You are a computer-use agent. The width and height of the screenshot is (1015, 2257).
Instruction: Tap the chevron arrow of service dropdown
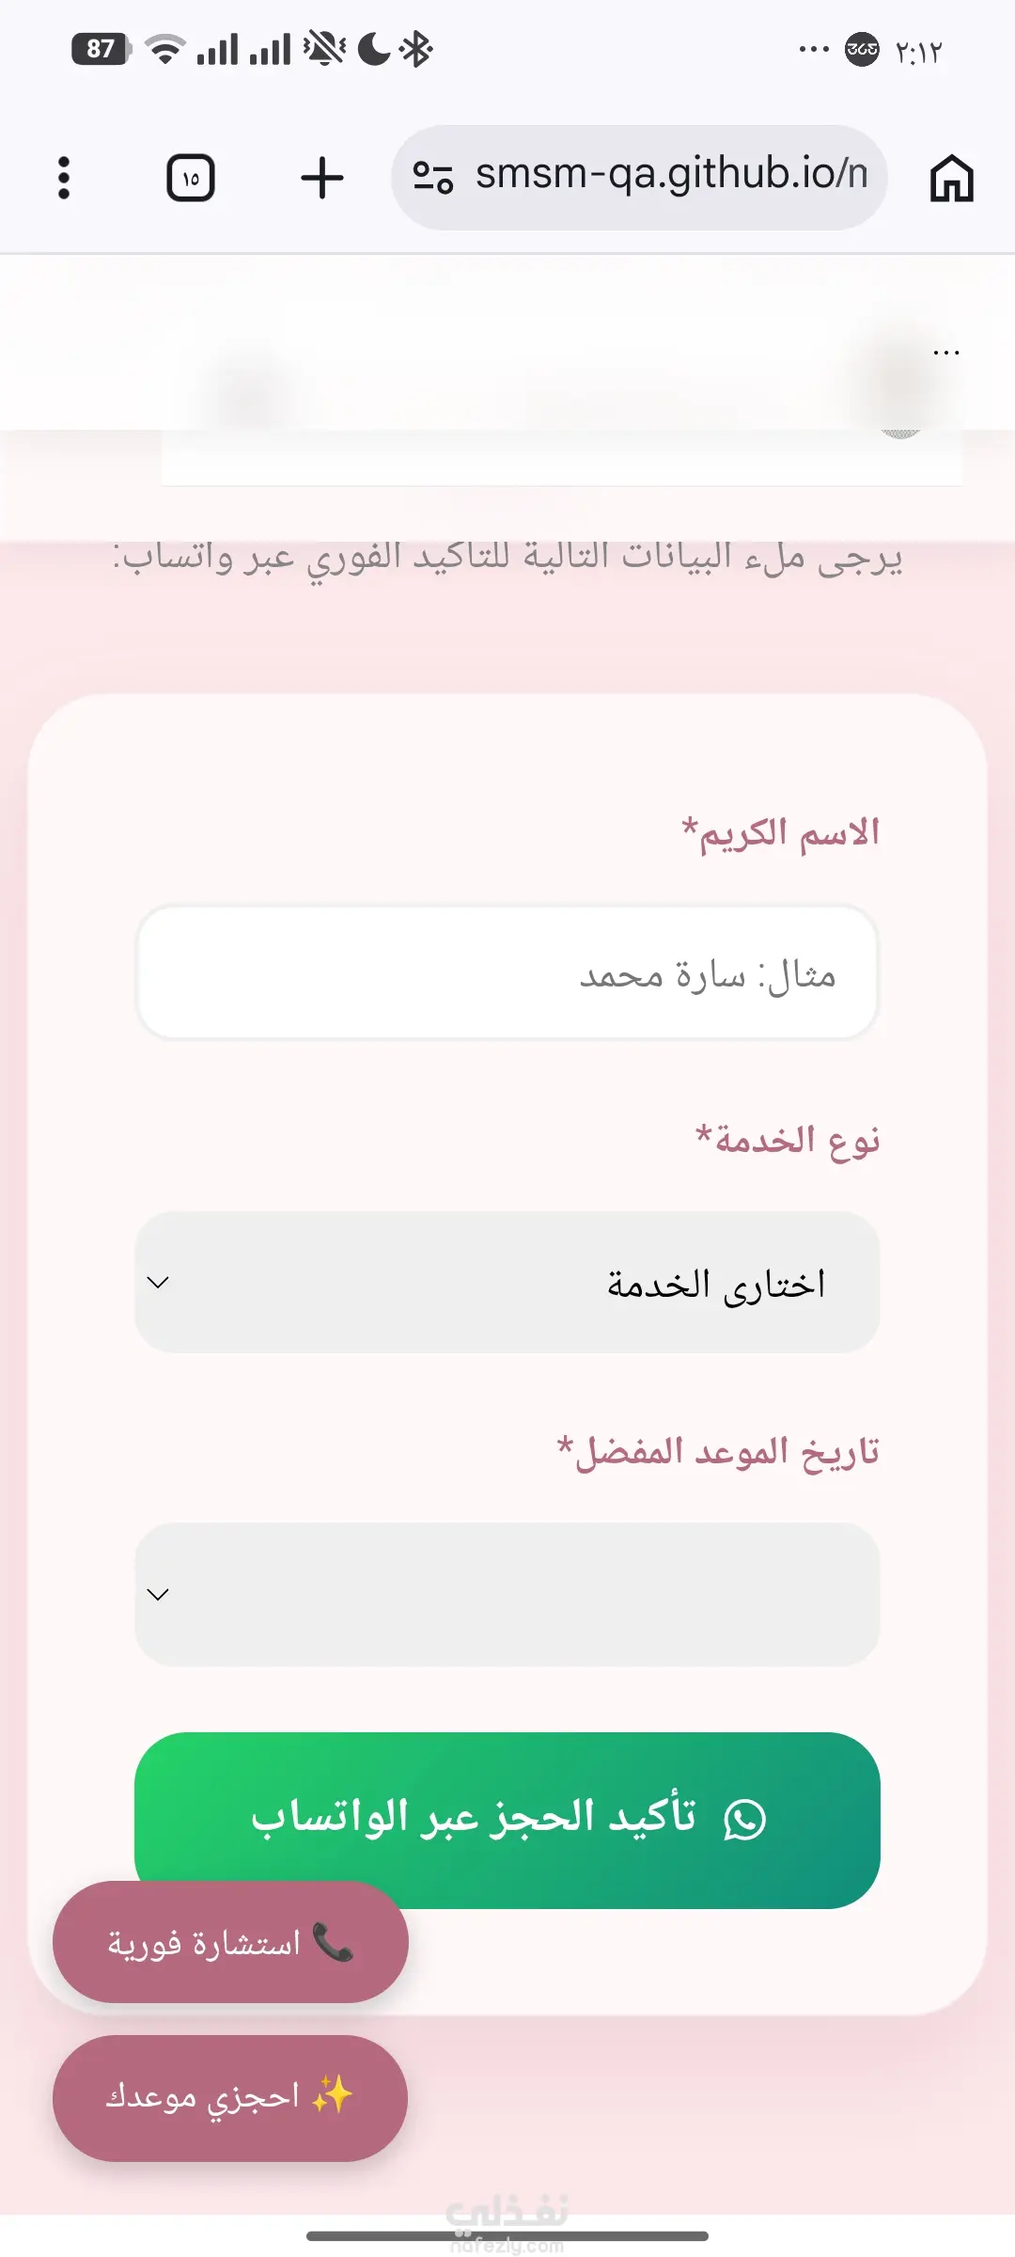click(159, 1283)
